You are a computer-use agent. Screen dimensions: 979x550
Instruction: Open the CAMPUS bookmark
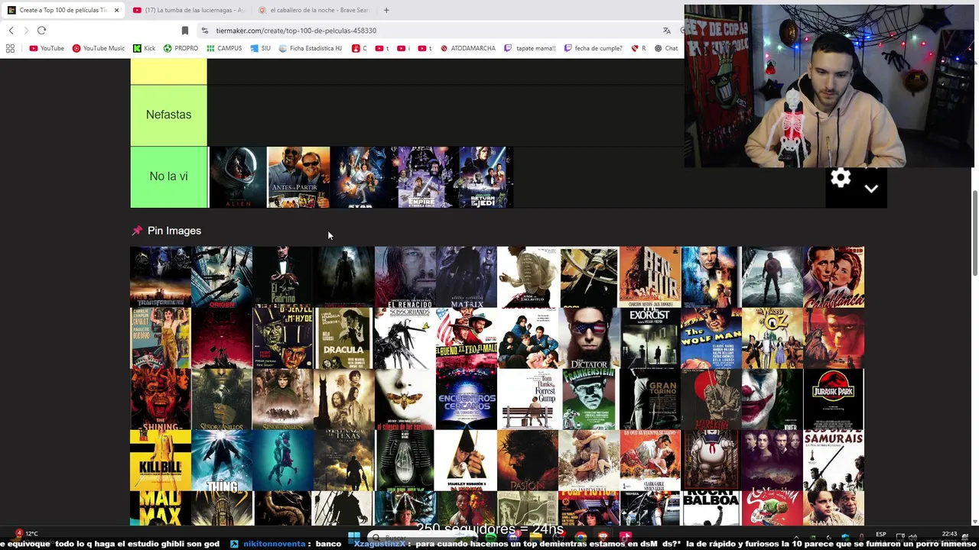point(224,48)
